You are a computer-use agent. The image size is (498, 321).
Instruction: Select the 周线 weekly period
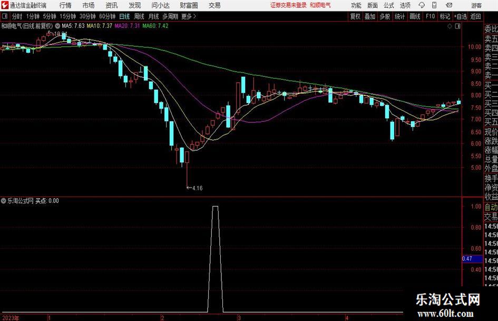pyautogui.click(x=139, y=16)
